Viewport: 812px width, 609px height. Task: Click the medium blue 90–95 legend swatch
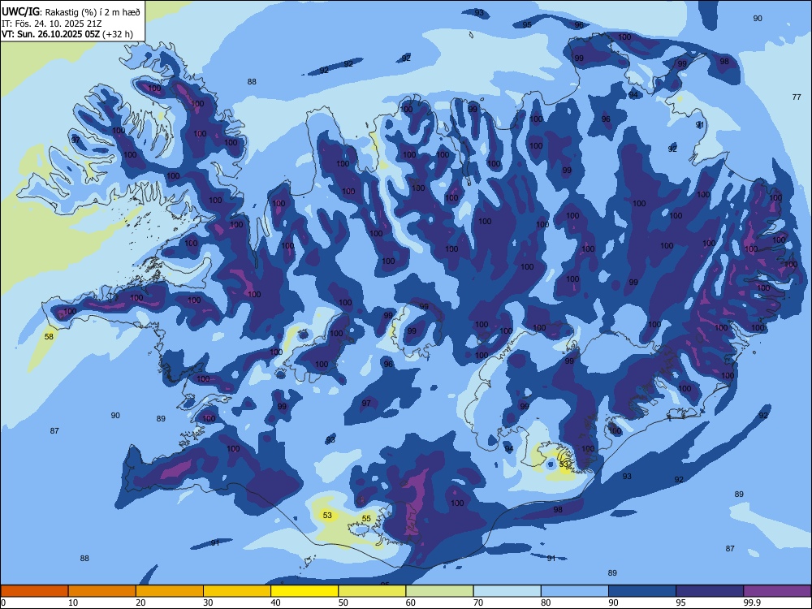click(642, 591)
